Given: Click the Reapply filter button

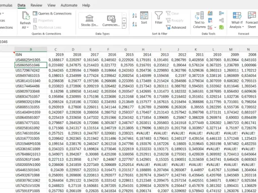Looking at the screenshot, I should coord(175,21).
